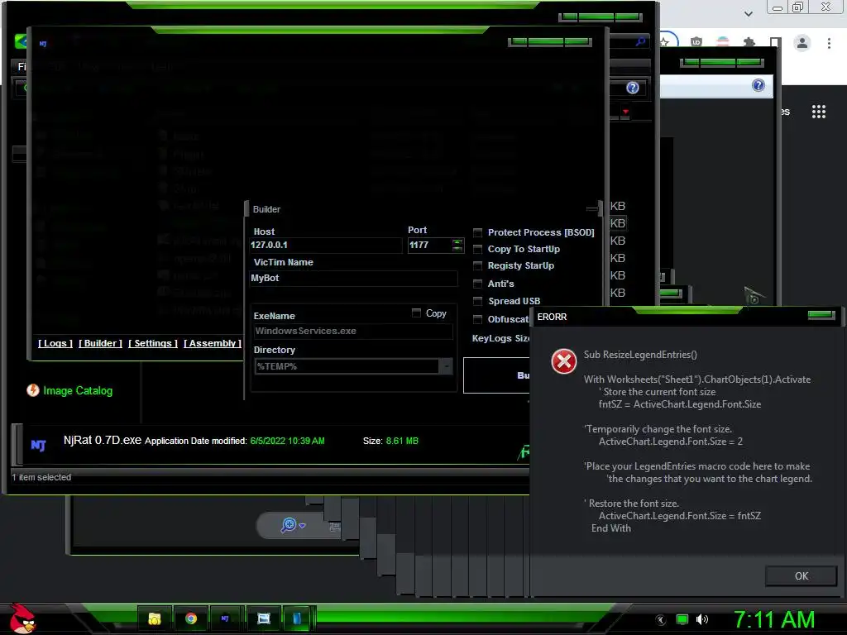Click the ExeName field WindowsServices.exe
Screen dimensions: 847x635
[x=352, y=331]
